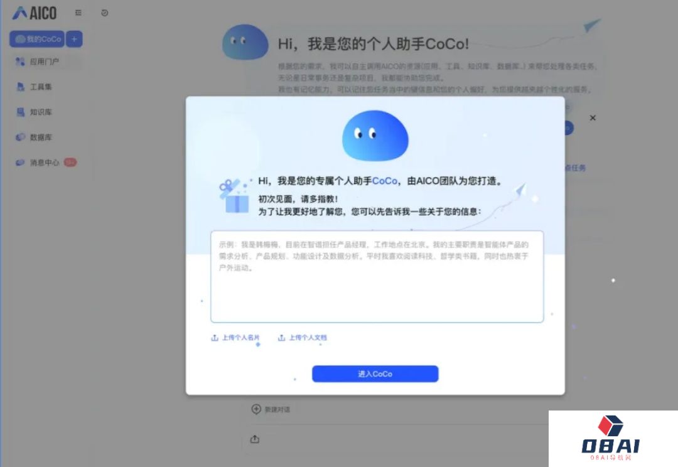This screenshot has height=467, width=678.
Task: Click the 进入CoCo button
Action: (x=375, y=374)
